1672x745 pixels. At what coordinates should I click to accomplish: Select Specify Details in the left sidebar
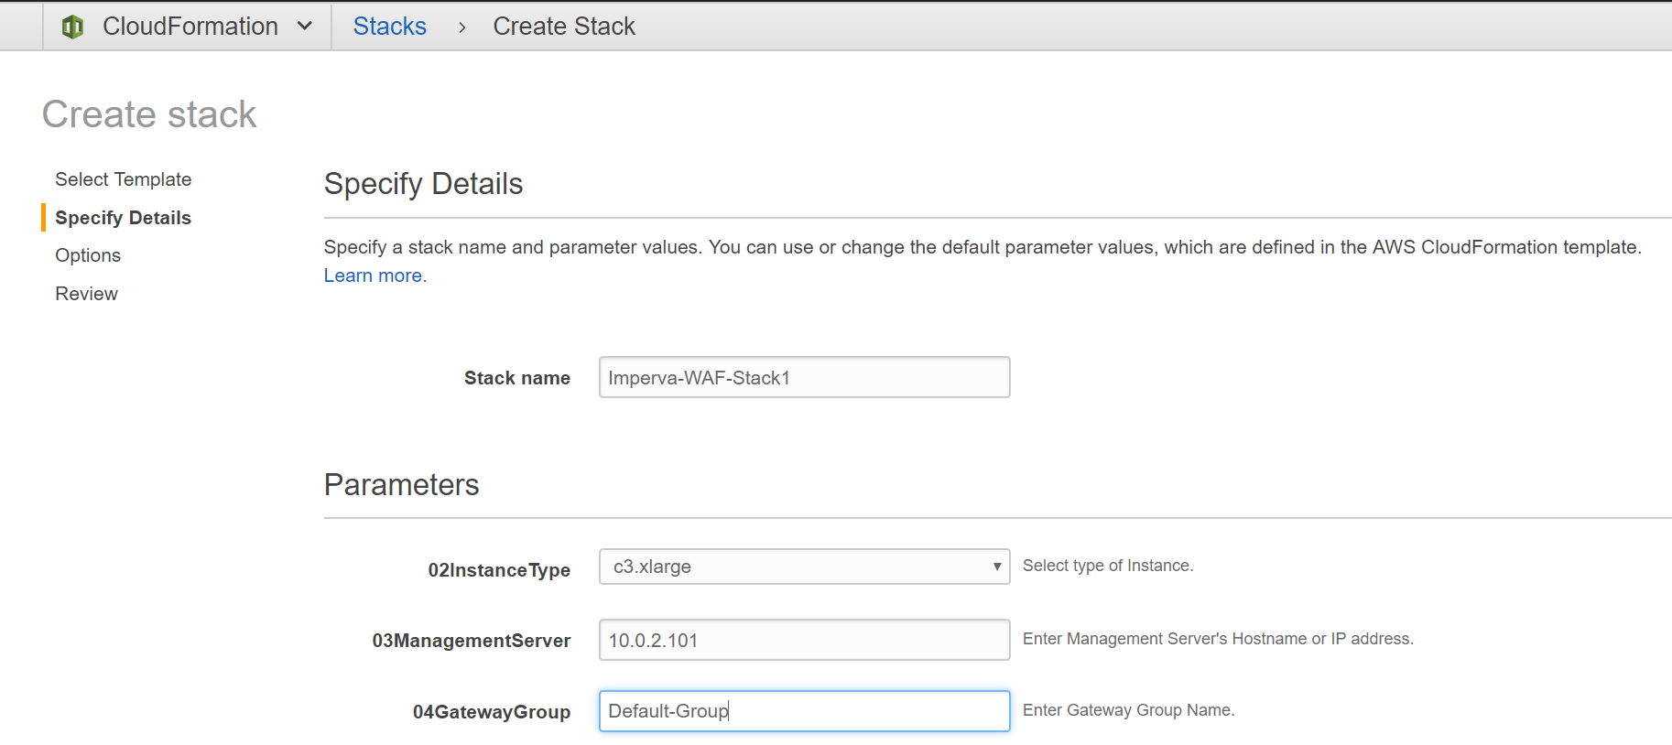123,218
